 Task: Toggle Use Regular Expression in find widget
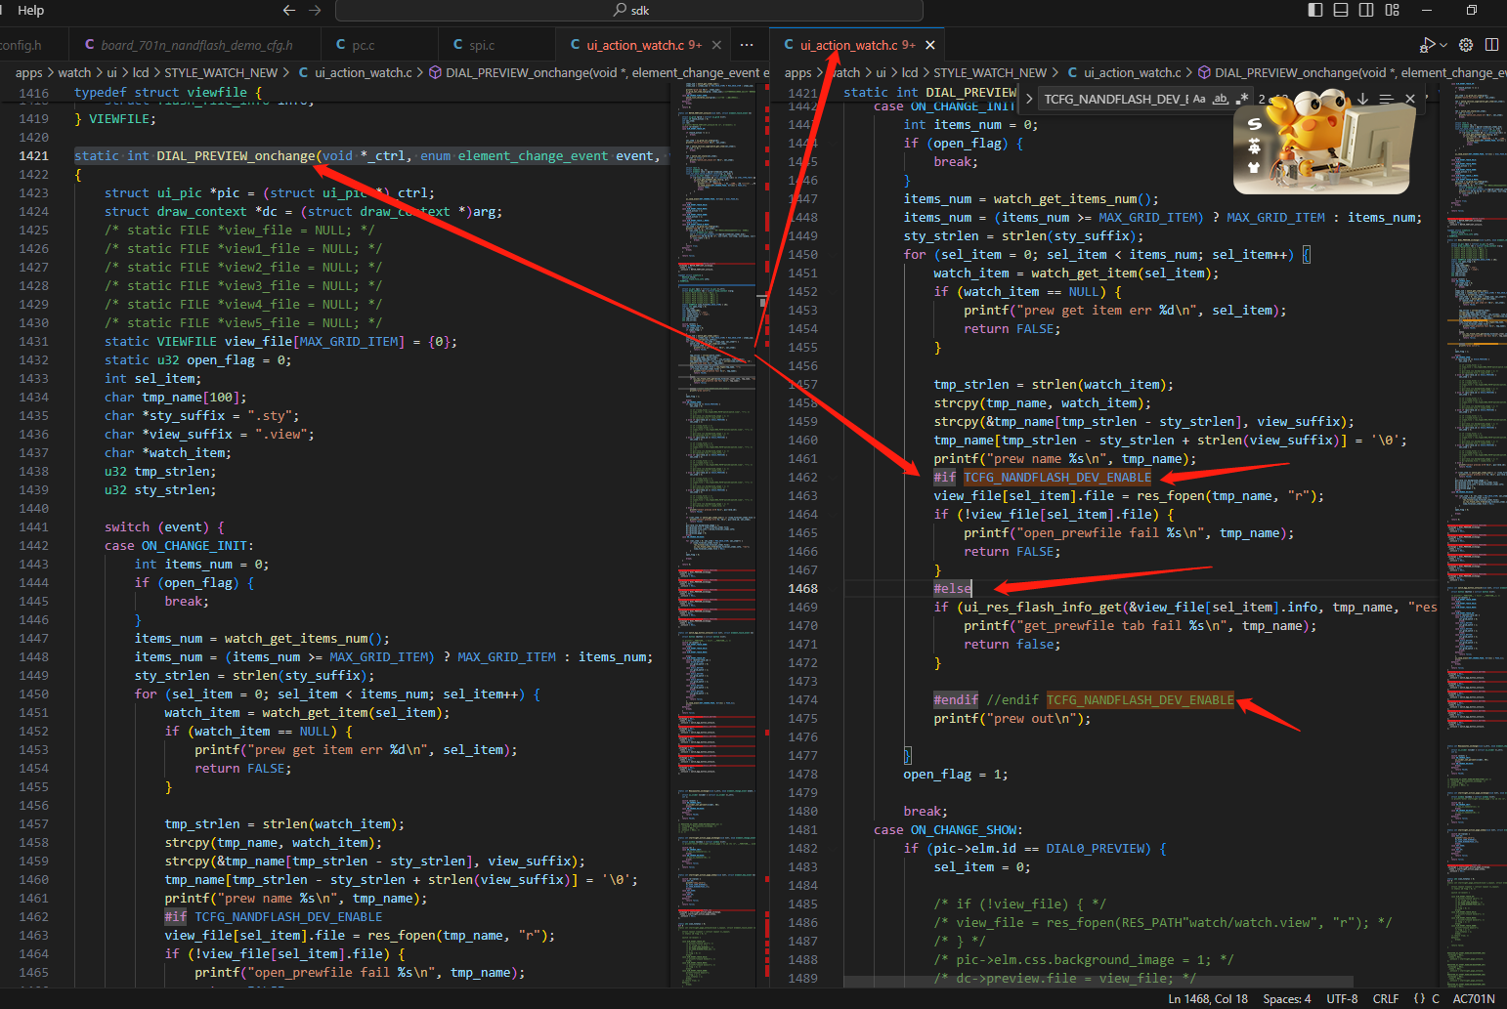tap(1242, 99)
